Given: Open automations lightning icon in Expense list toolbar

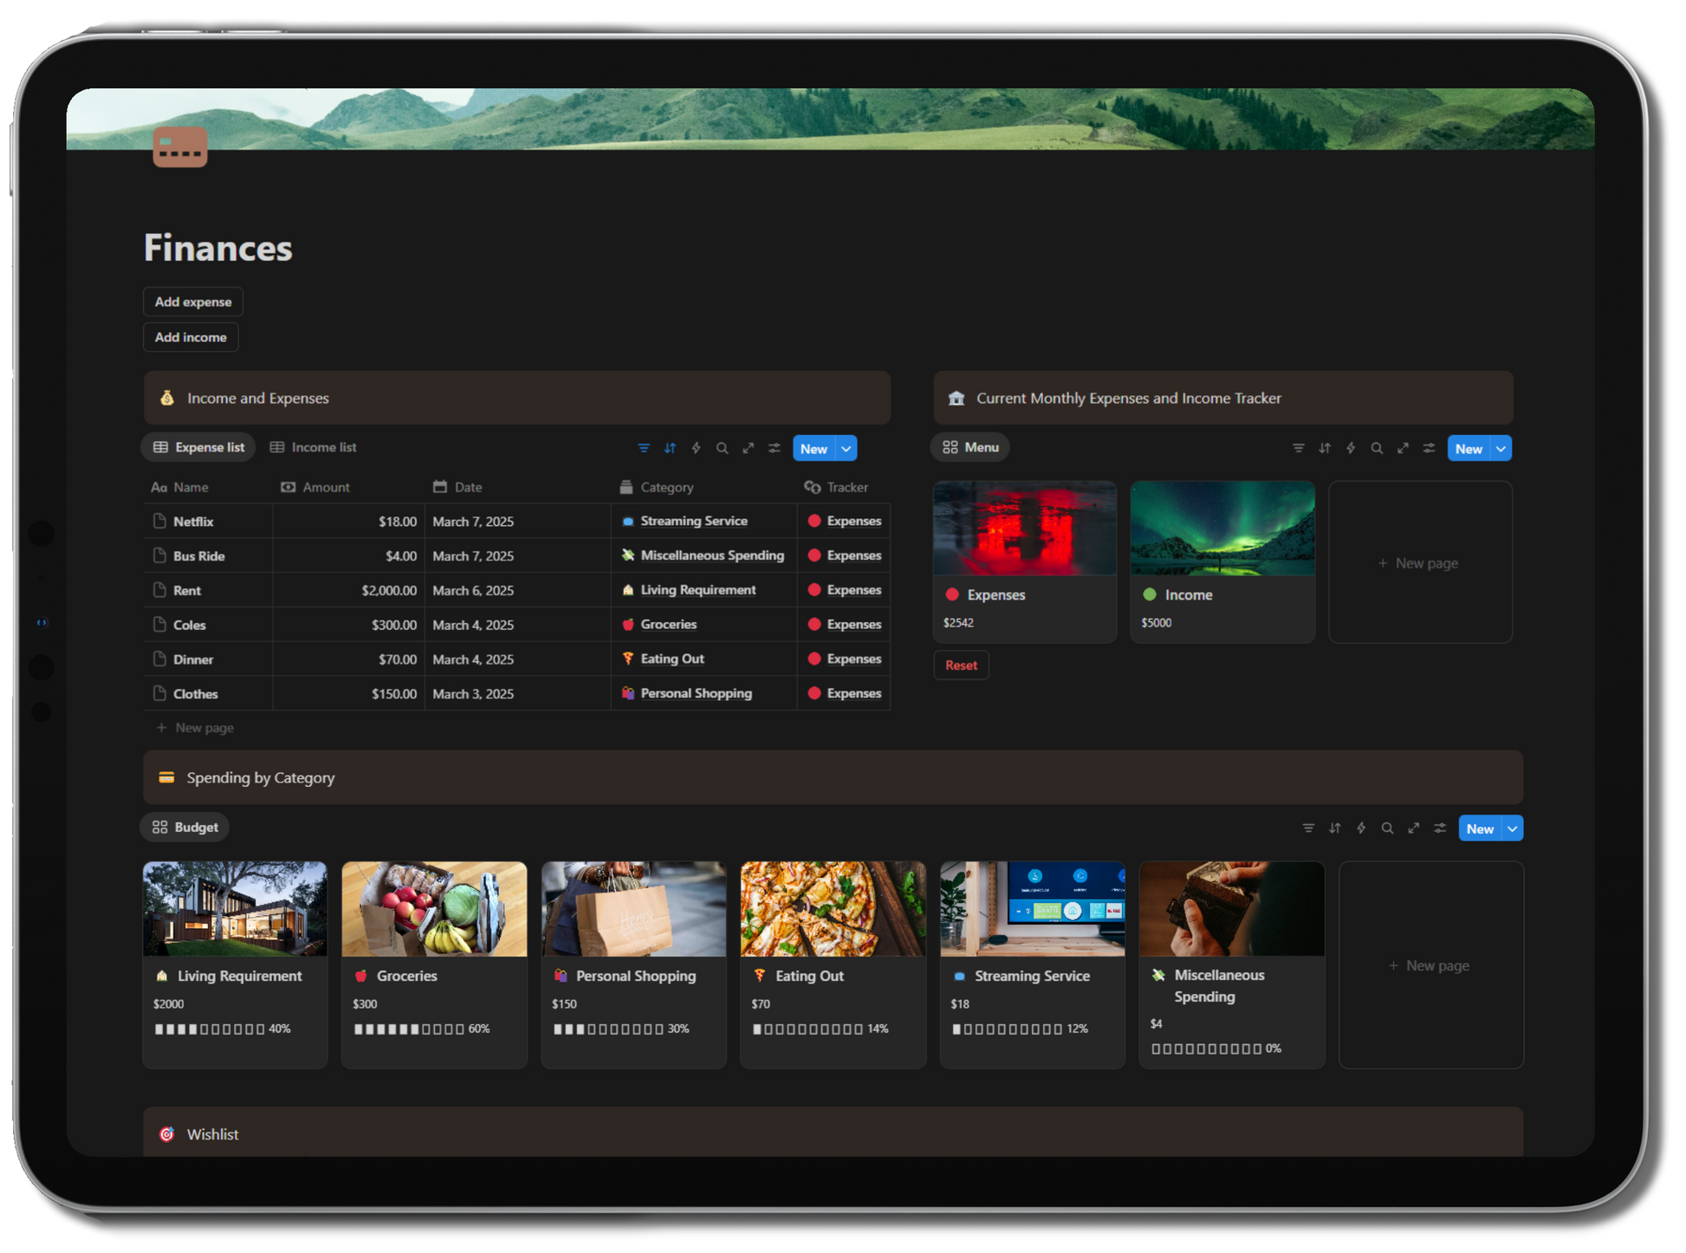Looking at the screenshot, I should (696, 448).
